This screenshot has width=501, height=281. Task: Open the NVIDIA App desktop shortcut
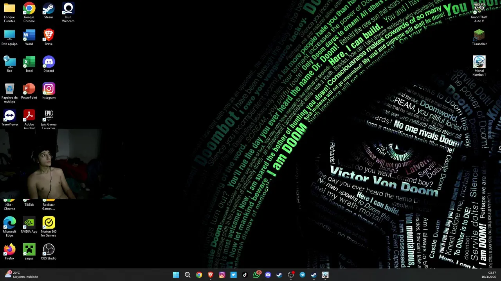pyautogui.click(x=29, y=226)
